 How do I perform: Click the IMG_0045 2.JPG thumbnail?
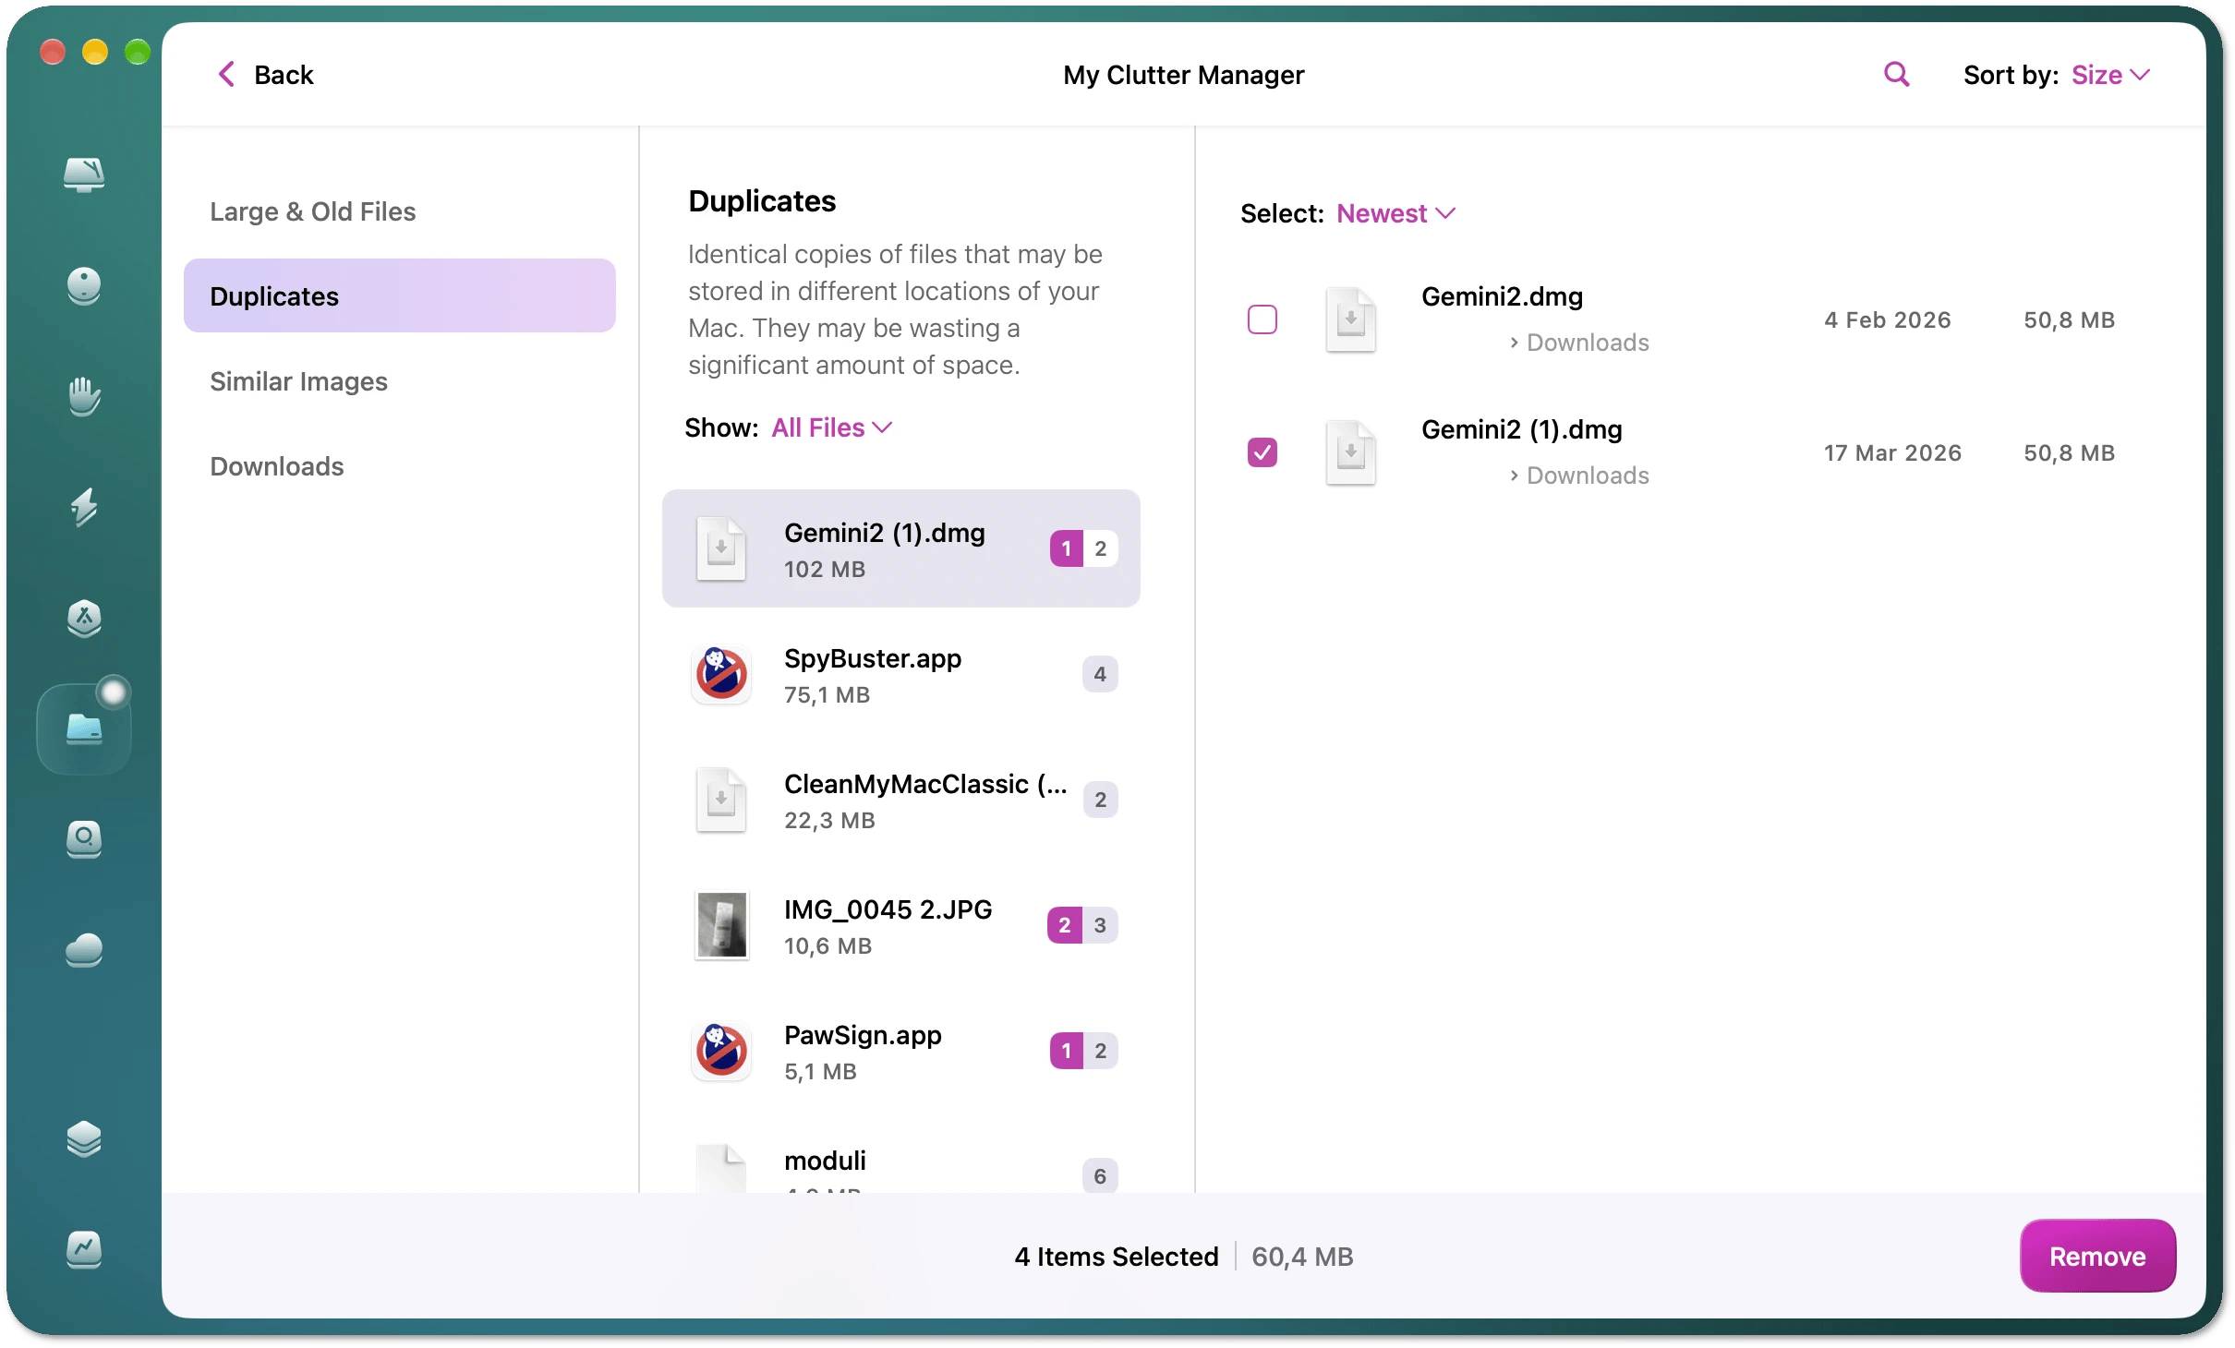[721, 925]
